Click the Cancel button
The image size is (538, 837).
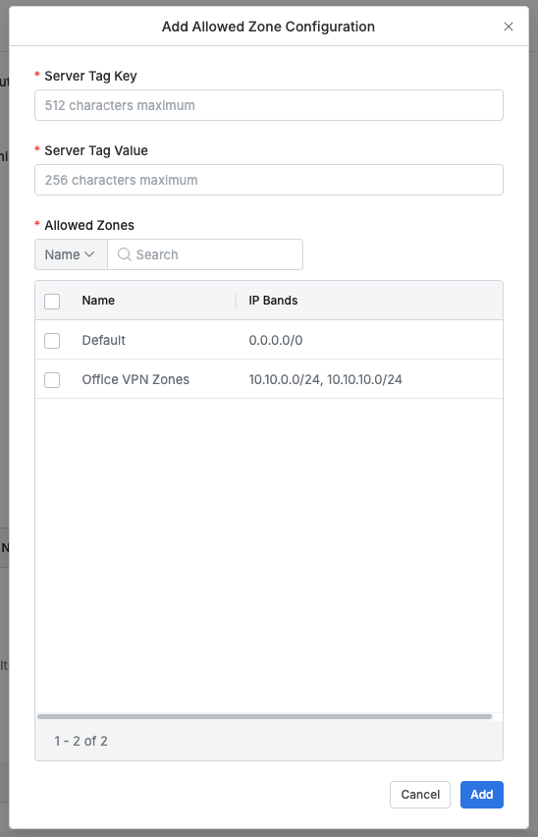pos(420,795)
